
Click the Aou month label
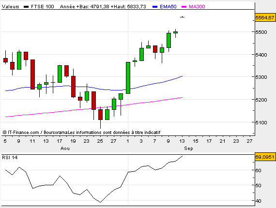(x=65, y=149)
